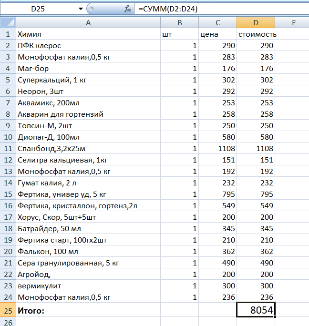Click cell 'вермикулит'

click(88, 285)
